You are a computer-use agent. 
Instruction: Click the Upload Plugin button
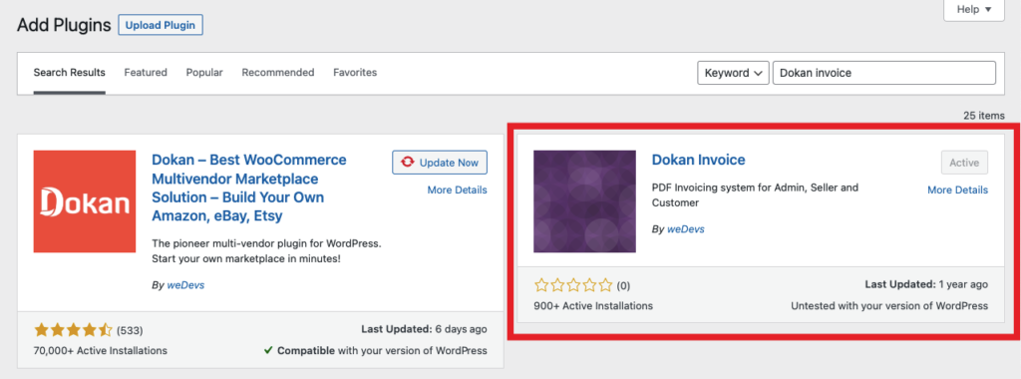pos(161,26)
